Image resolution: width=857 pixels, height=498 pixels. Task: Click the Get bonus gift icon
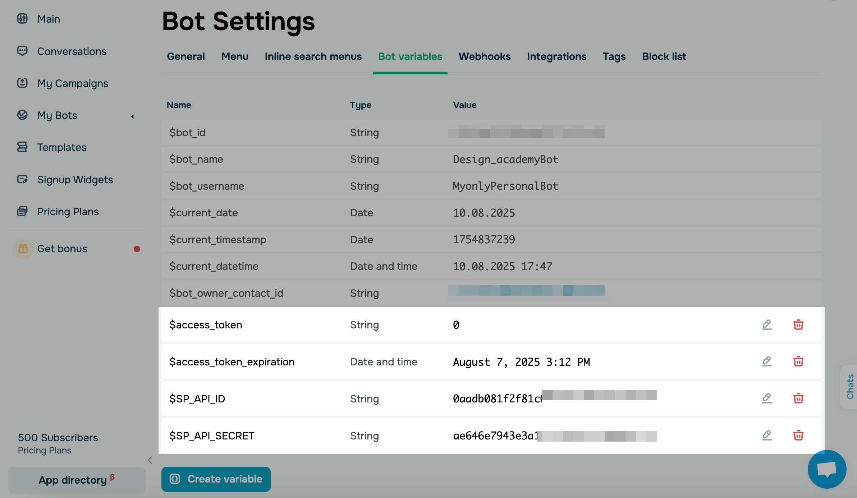[x=23, y=249]
